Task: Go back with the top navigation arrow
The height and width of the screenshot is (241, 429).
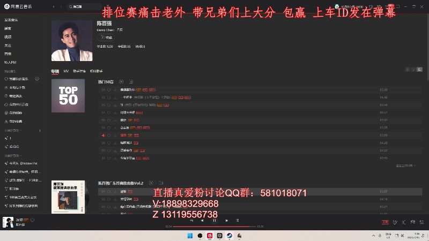Action: [54, 6]
